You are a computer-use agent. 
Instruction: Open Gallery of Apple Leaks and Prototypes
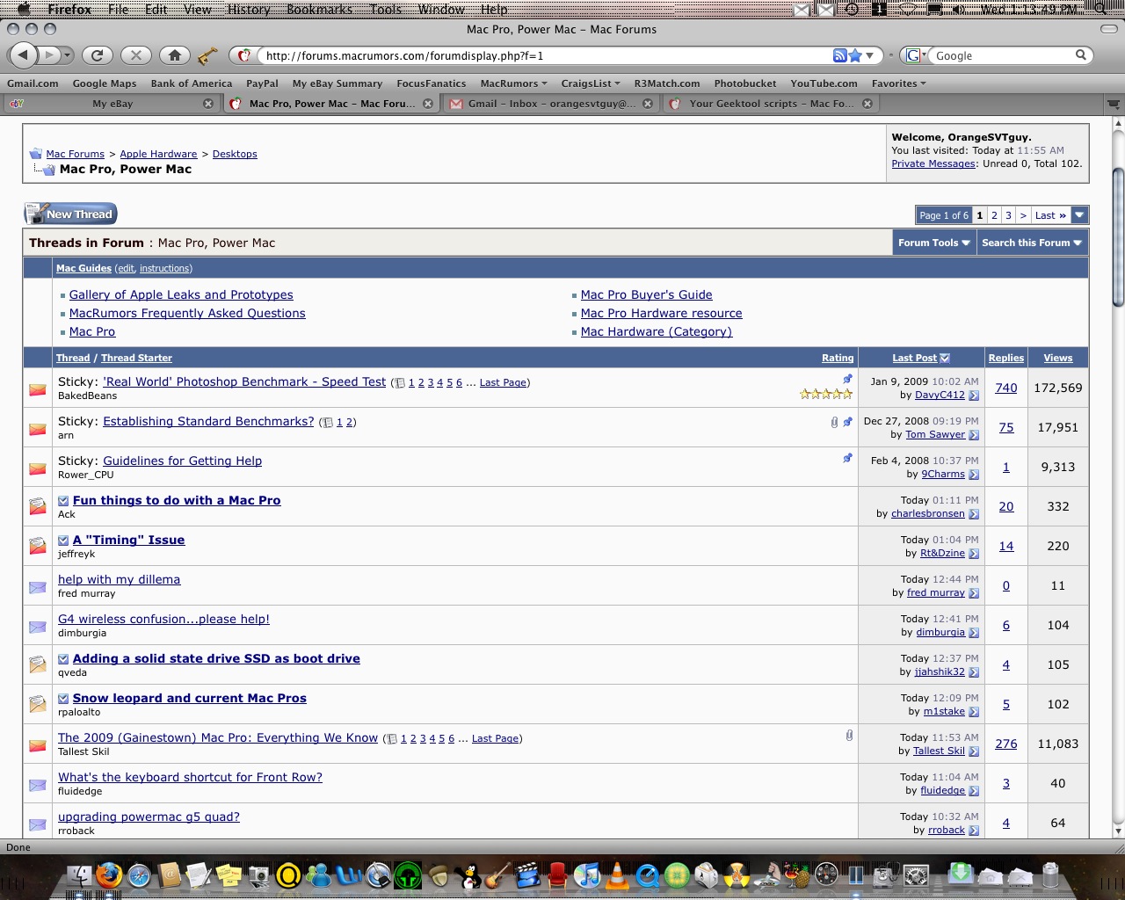[x=181, y=295]
